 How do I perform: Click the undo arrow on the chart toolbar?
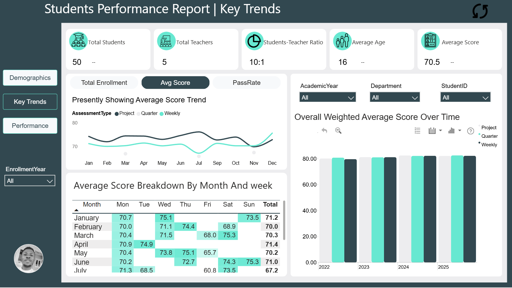[x=324, y=131]
